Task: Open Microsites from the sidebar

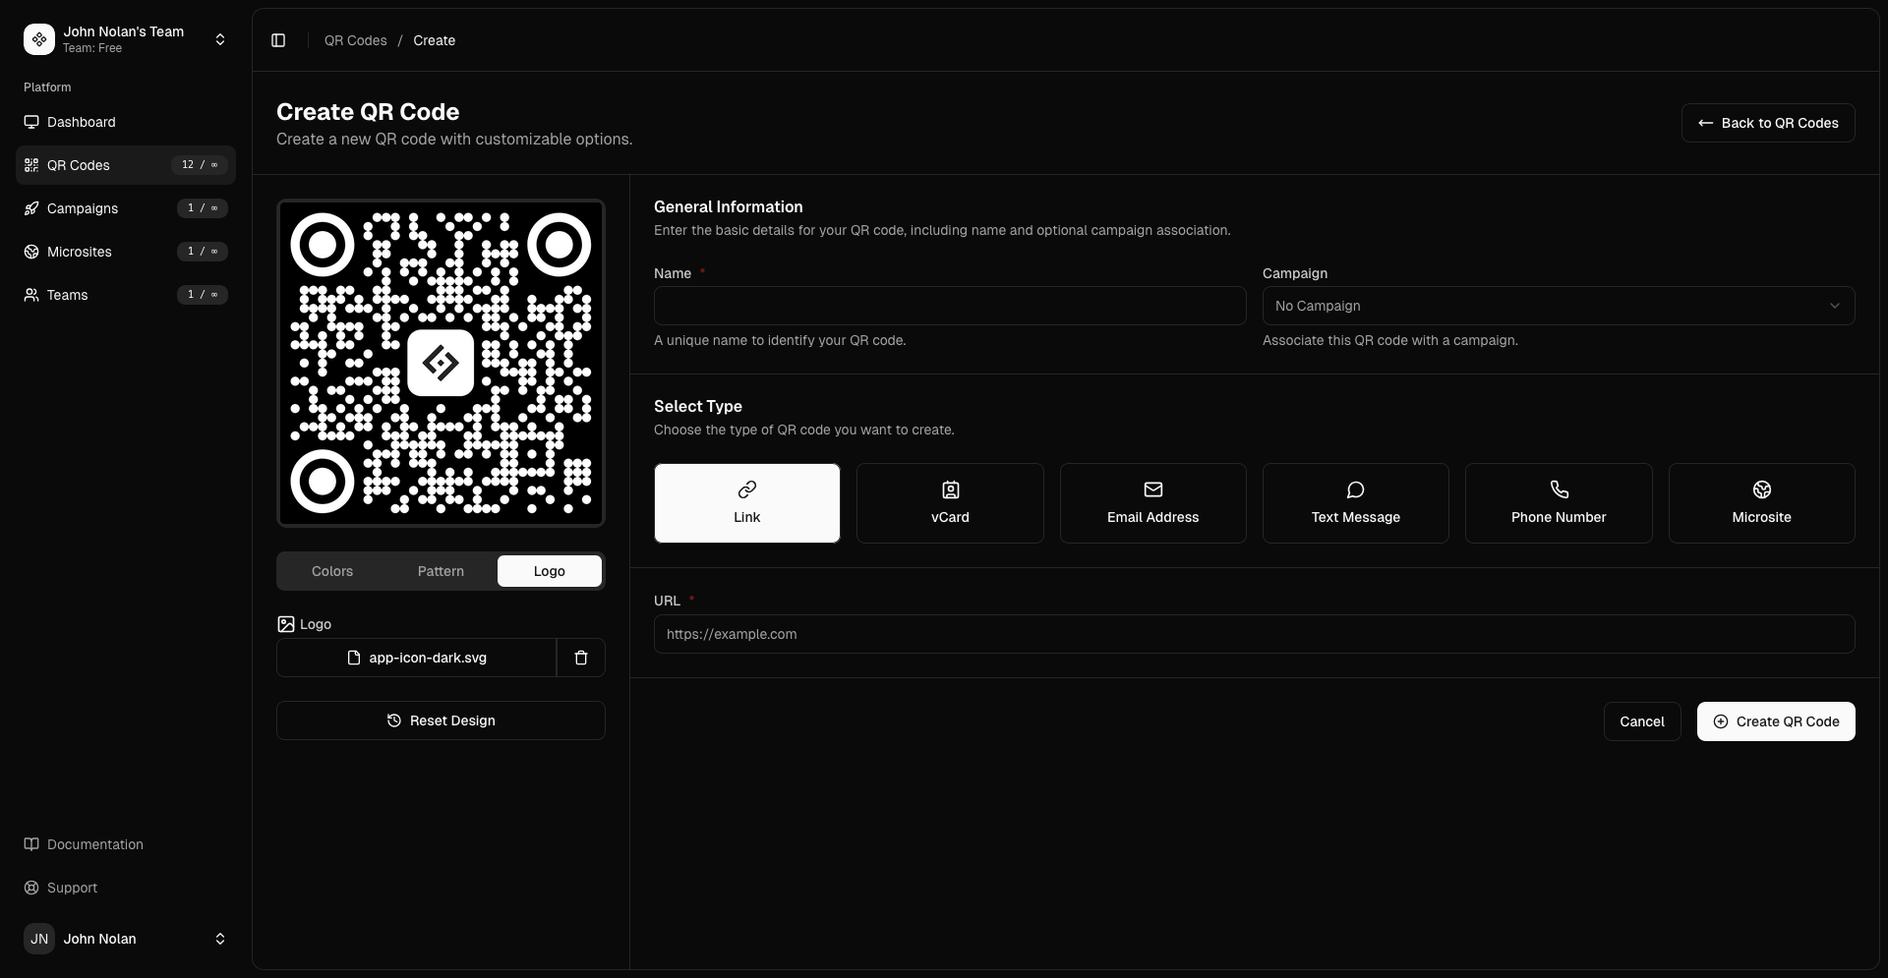Action: click(x=80, y=252)
